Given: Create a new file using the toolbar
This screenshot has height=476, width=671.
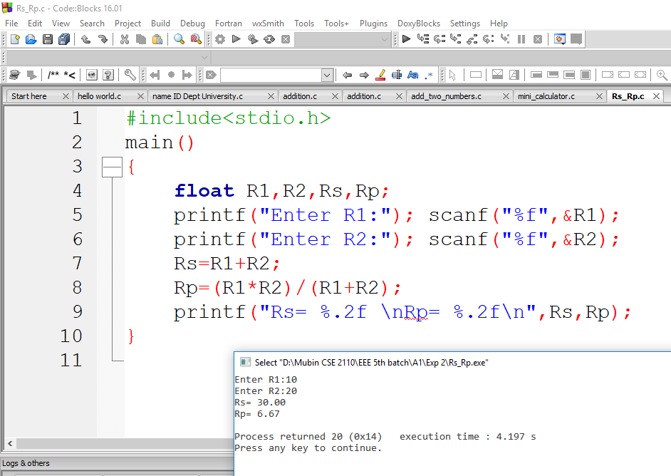Looking at the screenshot, I should click(x=14, y=39).
